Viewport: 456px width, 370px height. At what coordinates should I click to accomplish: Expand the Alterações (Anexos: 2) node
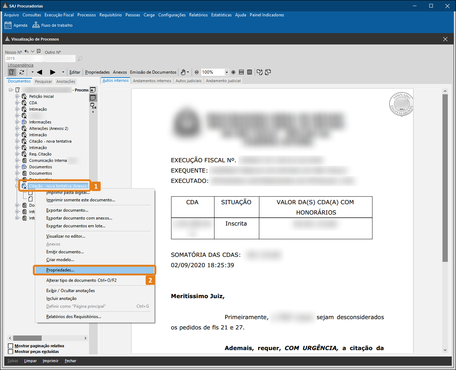click(x=17, y=128)
